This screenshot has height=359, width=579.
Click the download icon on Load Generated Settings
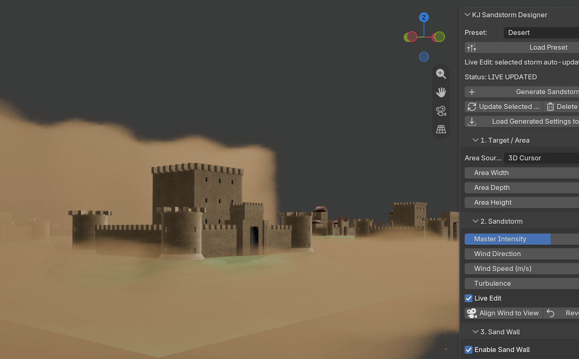coord(472,122)
